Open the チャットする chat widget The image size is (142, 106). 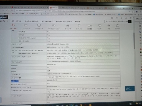130,89
